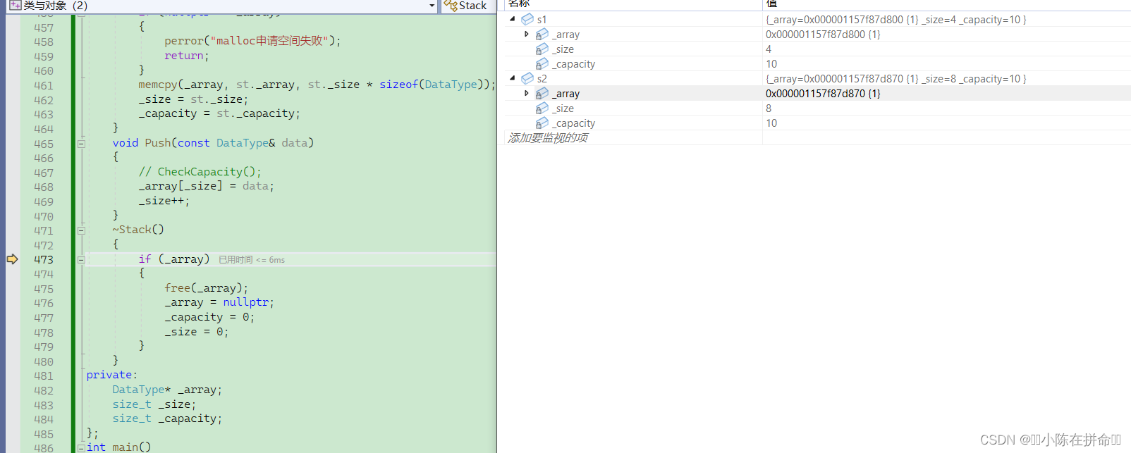Screen dimensions: 1131x453
Task: Select the s2 _size value 8
Action: (769, 108)
